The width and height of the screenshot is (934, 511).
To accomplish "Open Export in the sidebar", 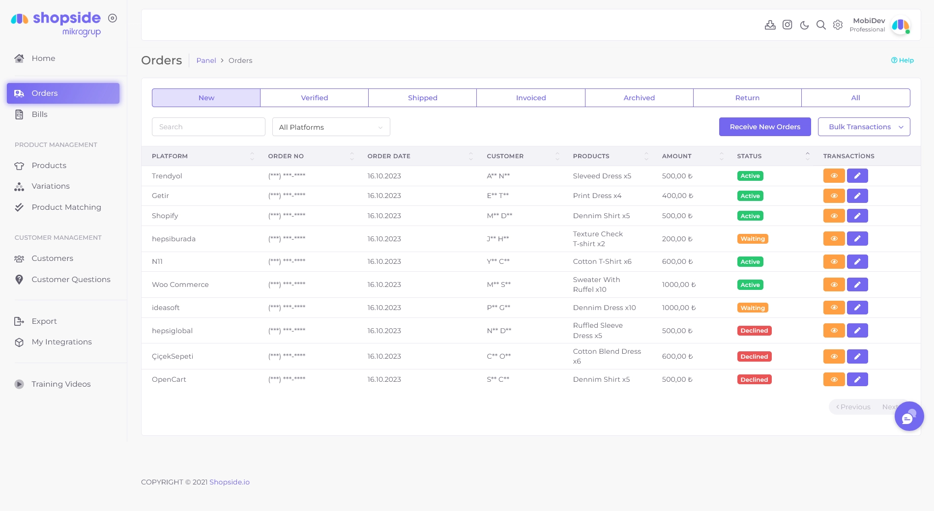I will 63,321.
